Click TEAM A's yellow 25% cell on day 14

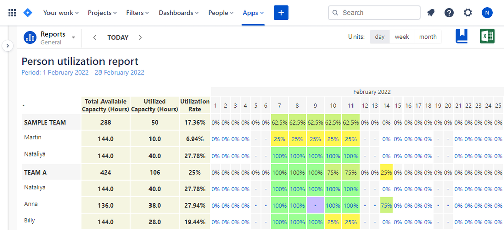pyautogui.click(x=386, y=172)
